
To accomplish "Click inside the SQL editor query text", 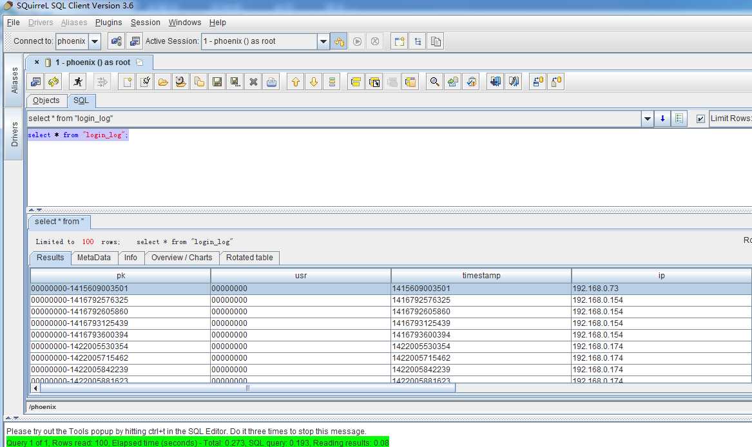I will click(x=78, y=135).
